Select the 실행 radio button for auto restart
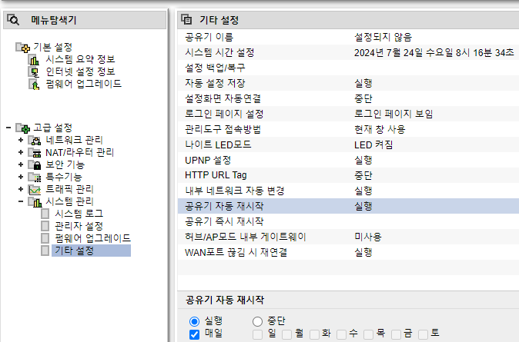Viewport: 519px width, 342px height. click(194, 321)
